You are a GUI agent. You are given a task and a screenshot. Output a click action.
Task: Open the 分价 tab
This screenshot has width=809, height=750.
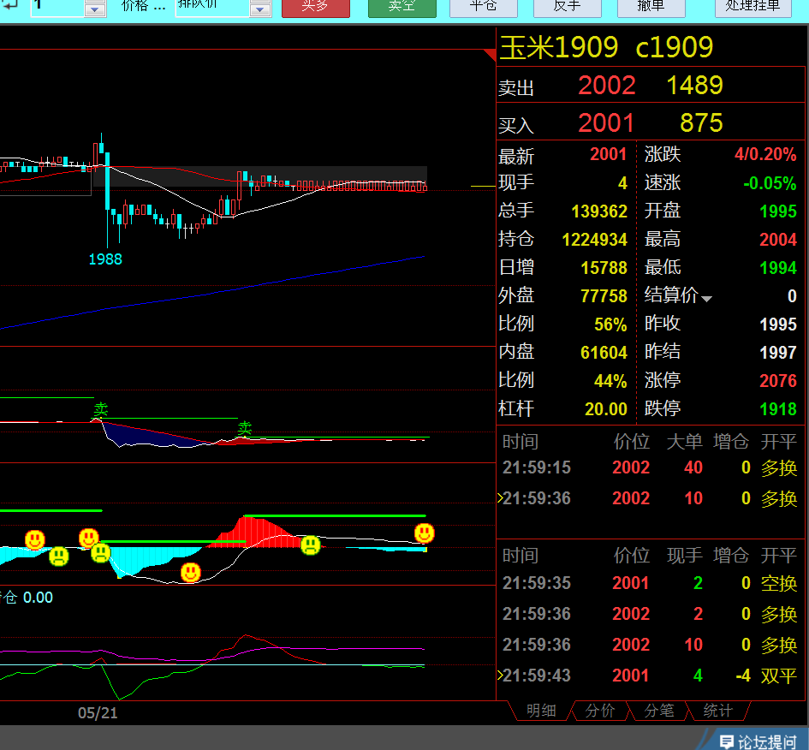click(x=599, y=711)
